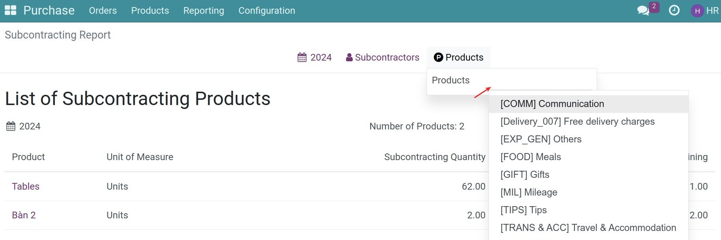Image resolution: width=721 pixels, height=240 pixels.
Task: Open the conversations chat bubble icon
Action: tap(643, 11)
